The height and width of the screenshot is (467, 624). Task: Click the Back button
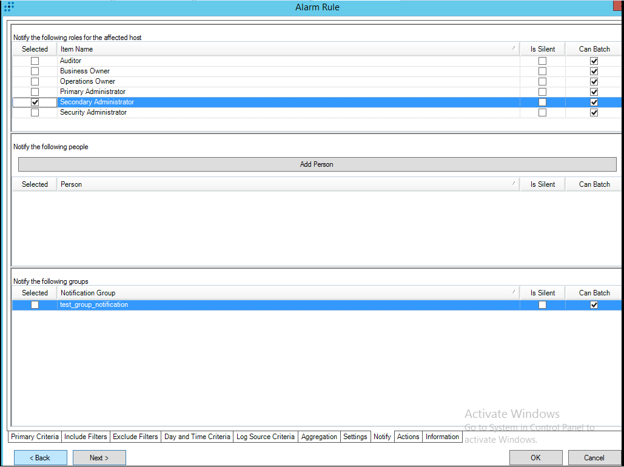40,457
